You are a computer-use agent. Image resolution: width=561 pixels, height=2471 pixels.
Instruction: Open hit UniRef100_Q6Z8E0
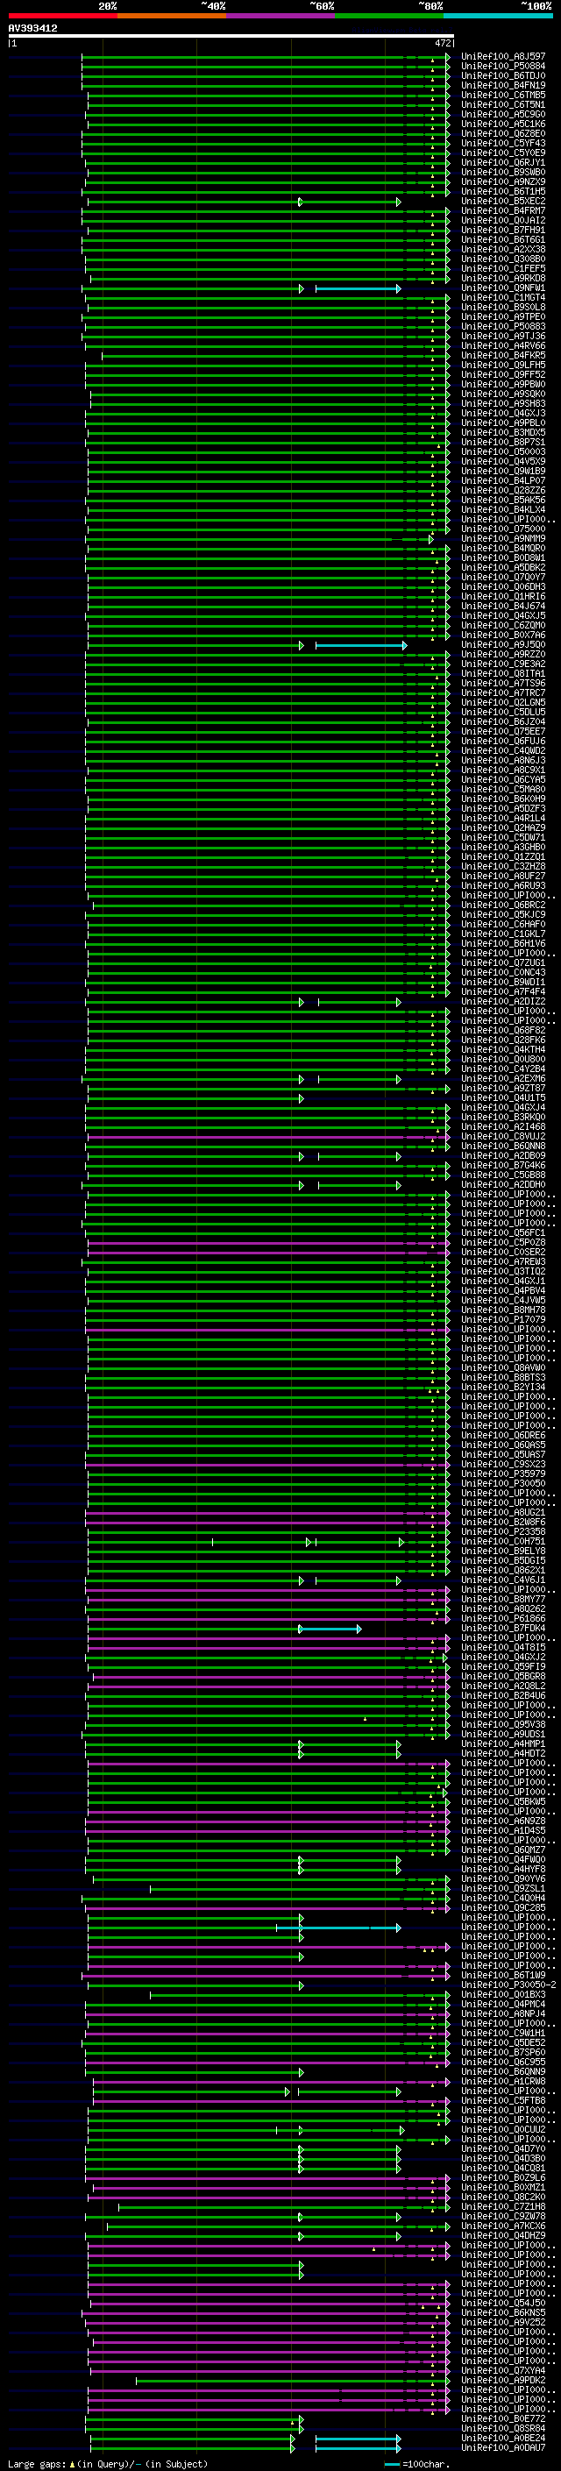pos(502,133)
